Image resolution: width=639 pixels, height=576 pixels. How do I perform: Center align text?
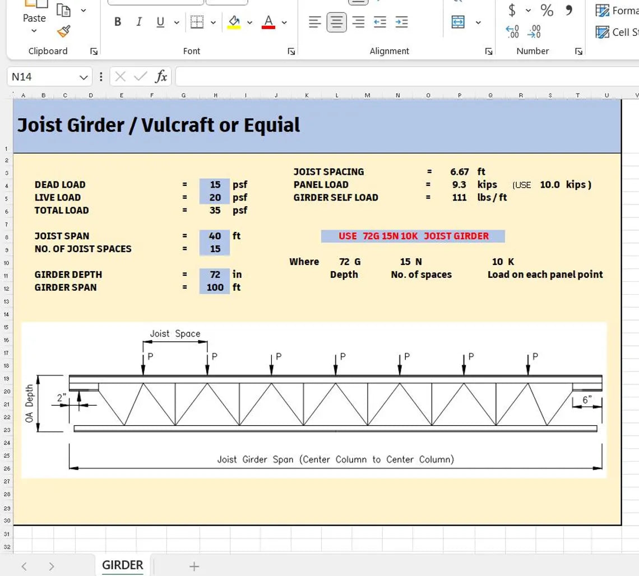pos(337,22)
